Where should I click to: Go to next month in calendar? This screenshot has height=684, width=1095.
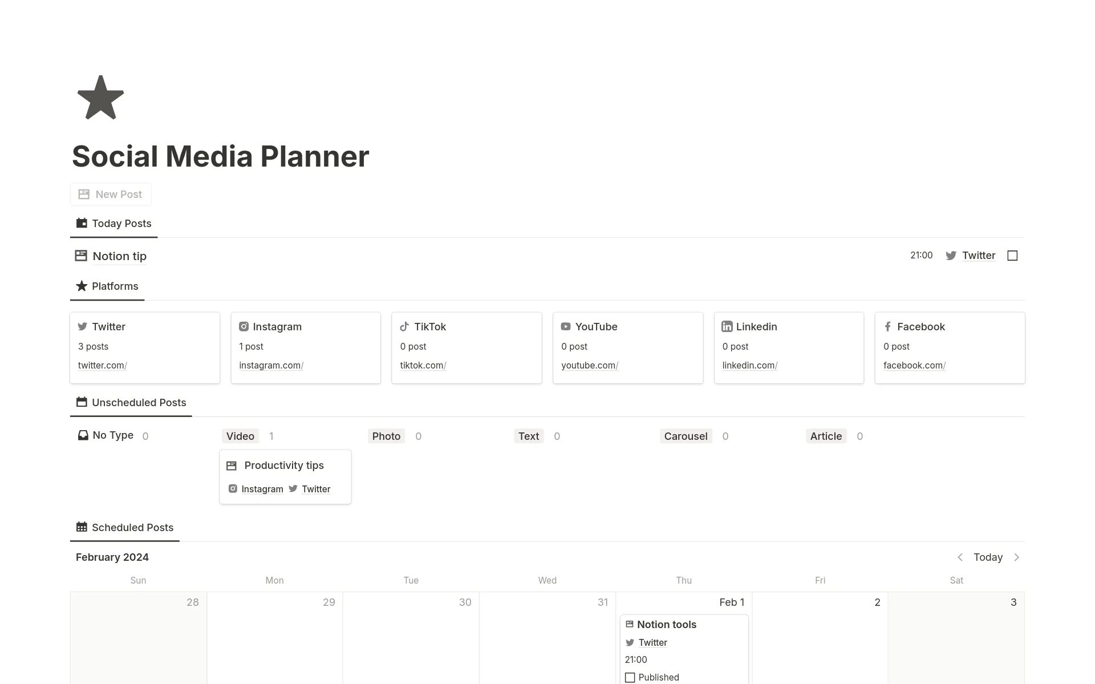(x=1016, y=557)
